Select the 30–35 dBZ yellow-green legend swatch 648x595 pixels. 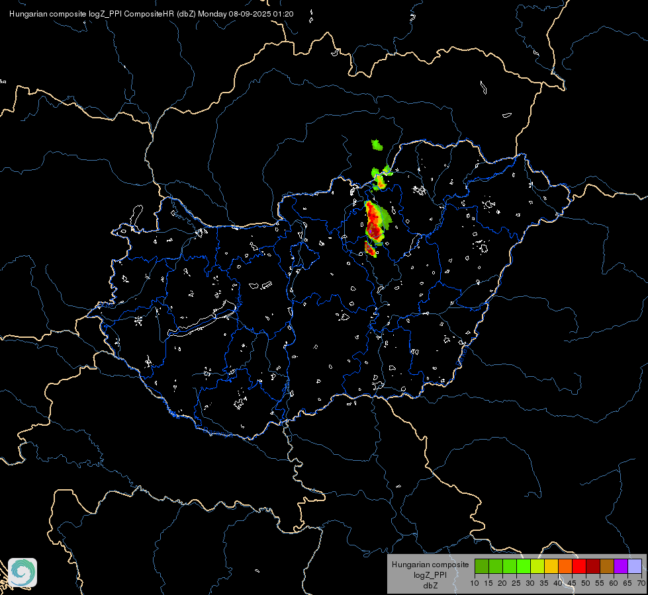click(537, 567)
